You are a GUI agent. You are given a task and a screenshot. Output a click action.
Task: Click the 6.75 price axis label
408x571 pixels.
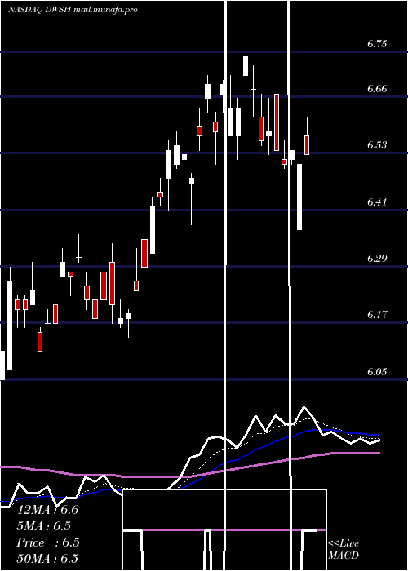coord(377,44)
